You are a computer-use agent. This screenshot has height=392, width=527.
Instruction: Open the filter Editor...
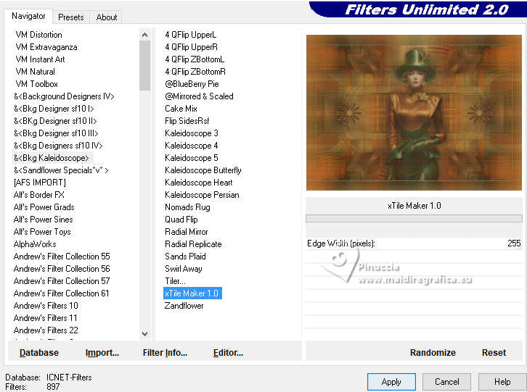228,353
